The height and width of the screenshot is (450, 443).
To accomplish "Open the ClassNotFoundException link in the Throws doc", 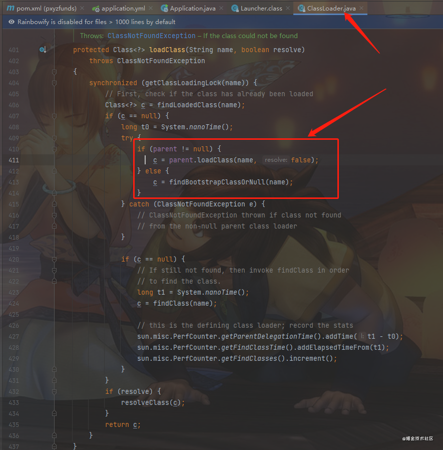I will coord(151,36).
